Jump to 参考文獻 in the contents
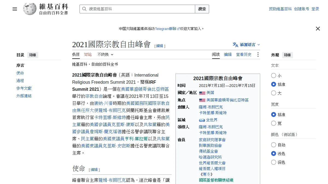Viewport: 328px width, 184px height. tap(24, 88)
